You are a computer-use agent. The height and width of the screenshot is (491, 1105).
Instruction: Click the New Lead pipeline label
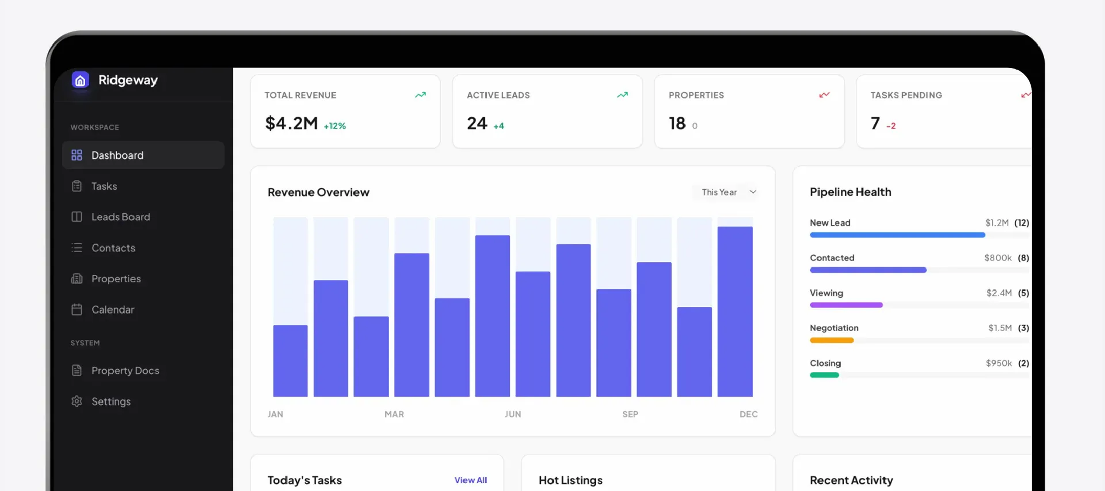pyautogui.click(x=830, y=223)
